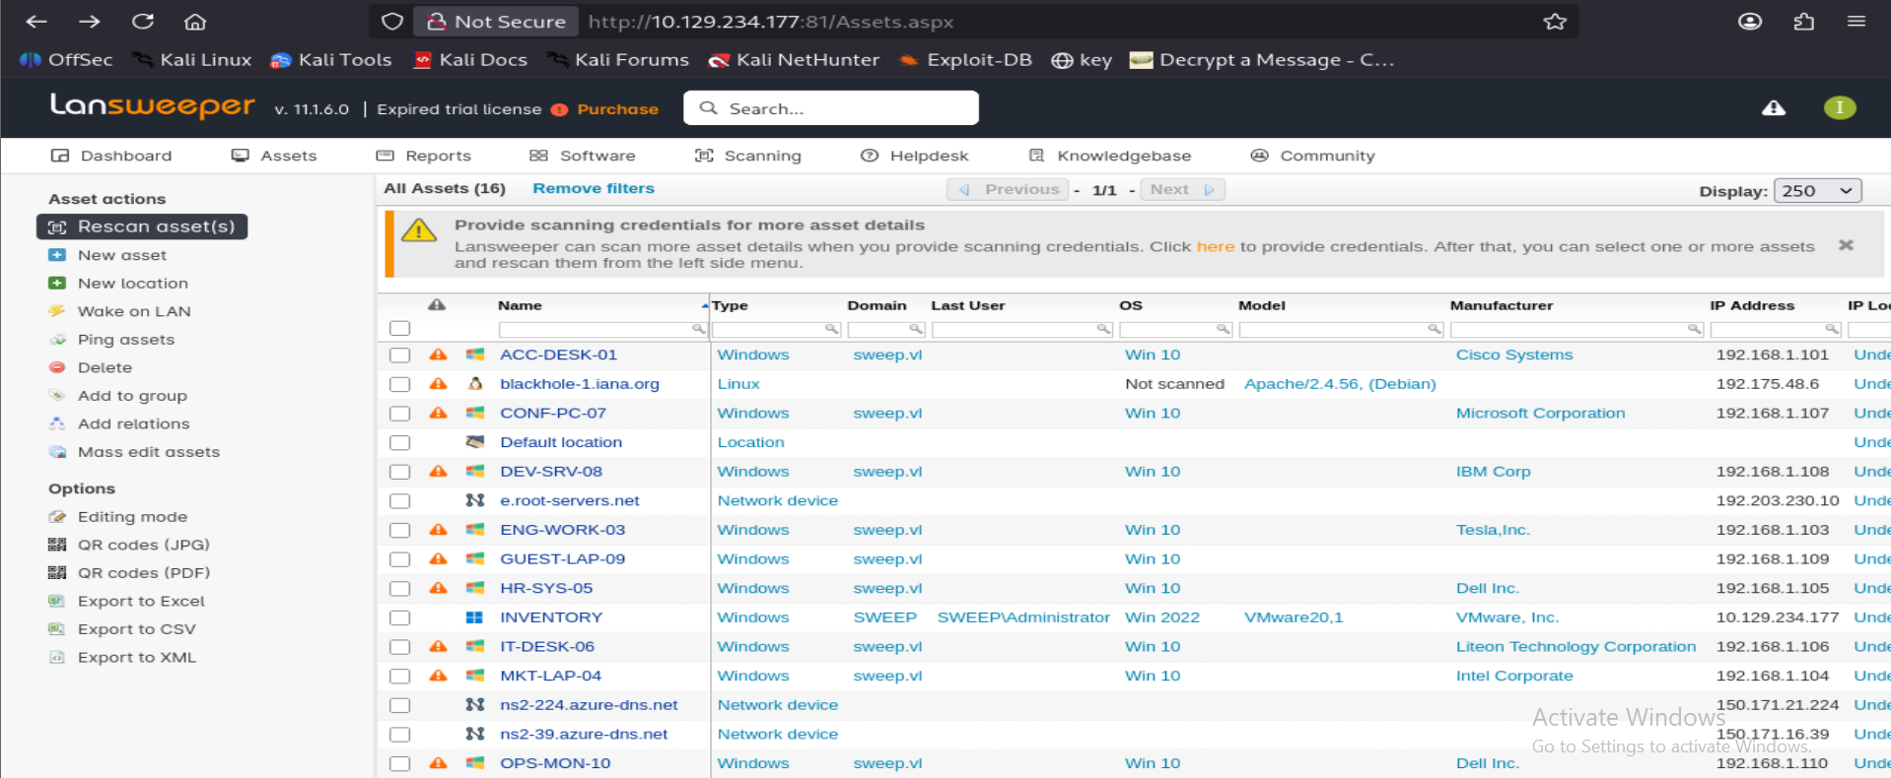Click the Remove filters link
Viewport: 1891px width, 778px height.
(594, 188)
